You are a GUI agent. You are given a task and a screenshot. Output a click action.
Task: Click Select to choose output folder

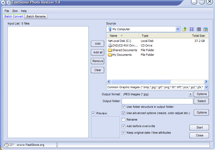click(201, 101)
